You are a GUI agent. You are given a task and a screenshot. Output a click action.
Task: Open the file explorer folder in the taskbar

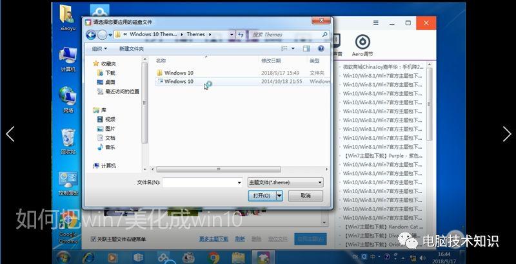(238, 258)
